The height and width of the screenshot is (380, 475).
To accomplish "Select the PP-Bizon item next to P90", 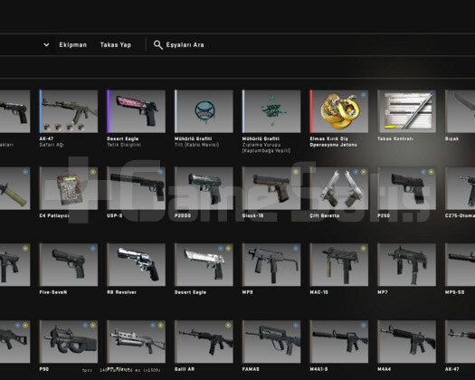I will coord(136,342).
